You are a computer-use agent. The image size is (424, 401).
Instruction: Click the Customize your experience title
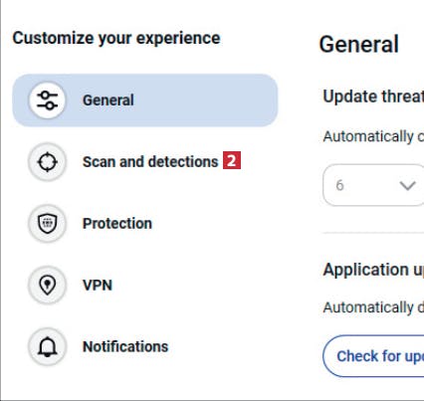coord(116,38)
